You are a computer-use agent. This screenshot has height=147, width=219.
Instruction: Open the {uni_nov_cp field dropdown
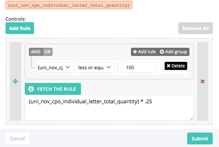[55, 67]
